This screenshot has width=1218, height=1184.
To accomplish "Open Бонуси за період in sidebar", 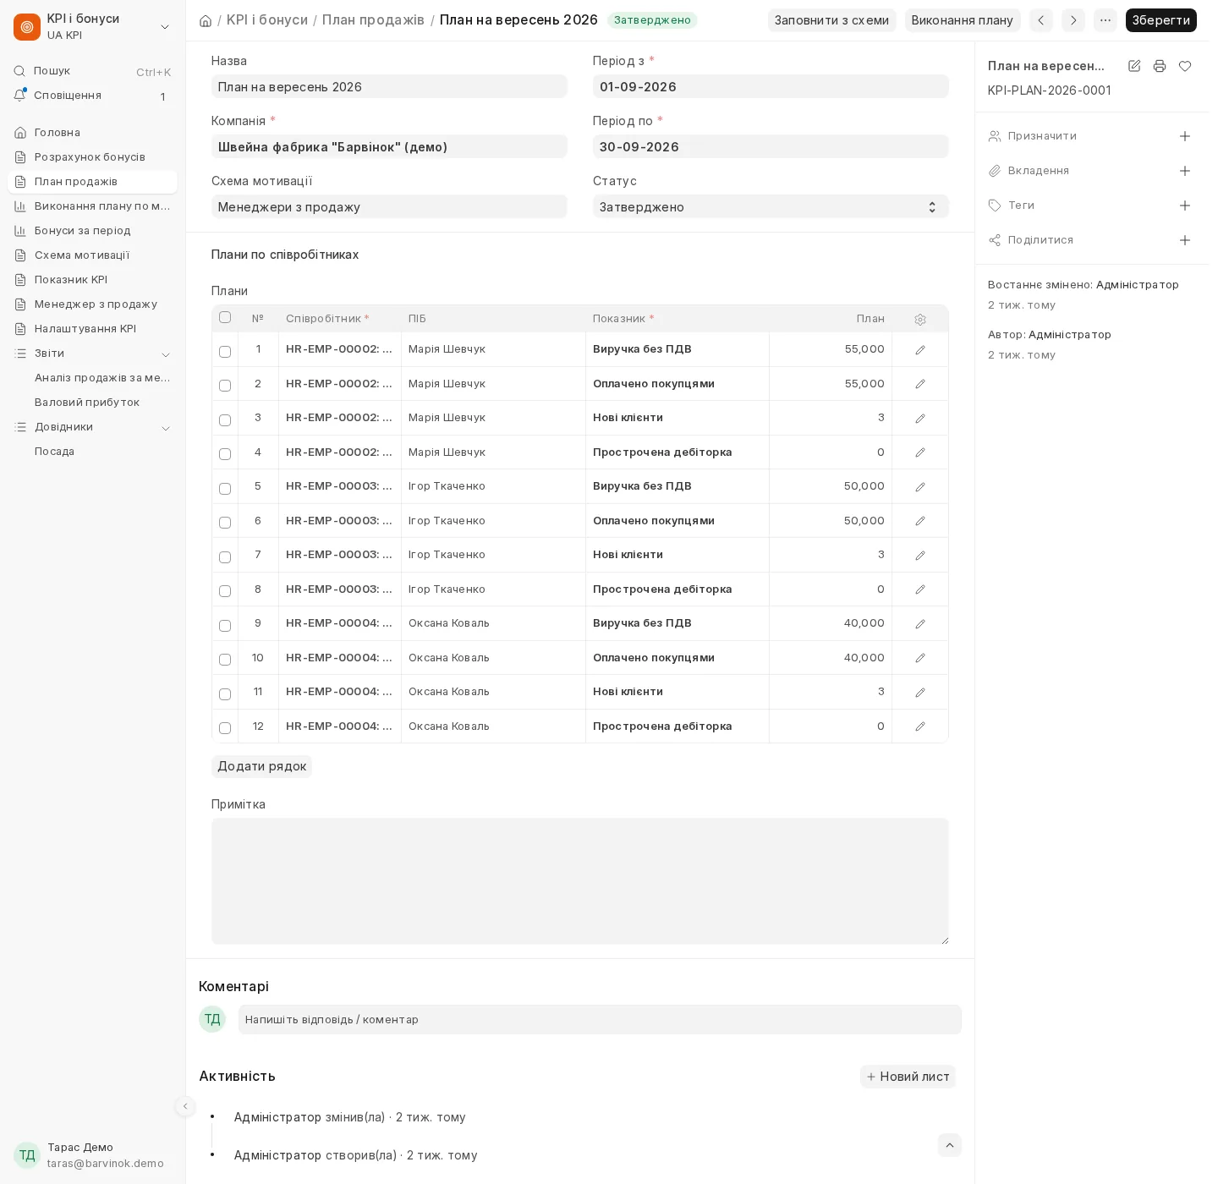I will point(92,231).
